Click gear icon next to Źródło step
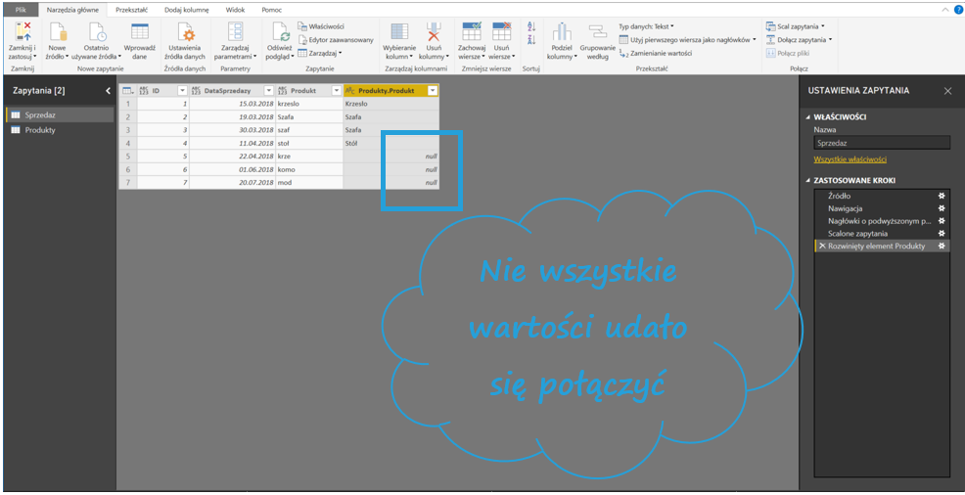Image resolution: width=965 pixels, height=495 pixels. [x=942, y=197]
